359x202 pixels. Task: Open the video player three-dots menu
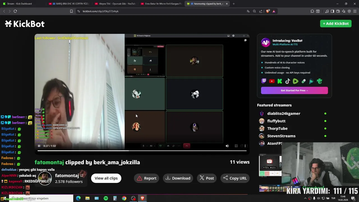coord(245,146)
